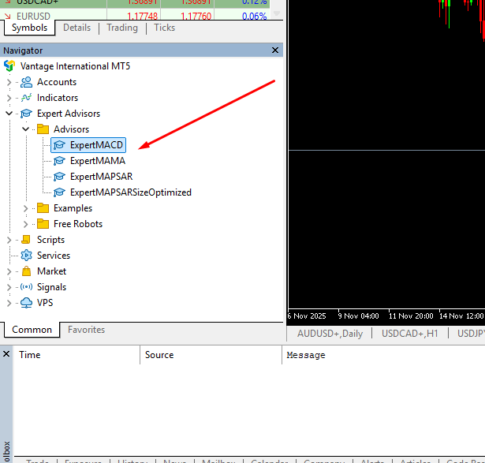Click the EURUSD ask price 1.17760

tap(196, 16)
